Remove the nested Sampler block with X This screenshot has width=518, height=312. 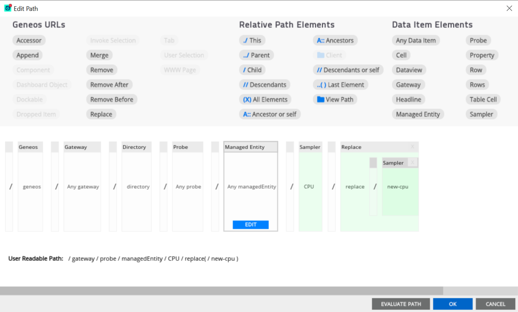412,163
